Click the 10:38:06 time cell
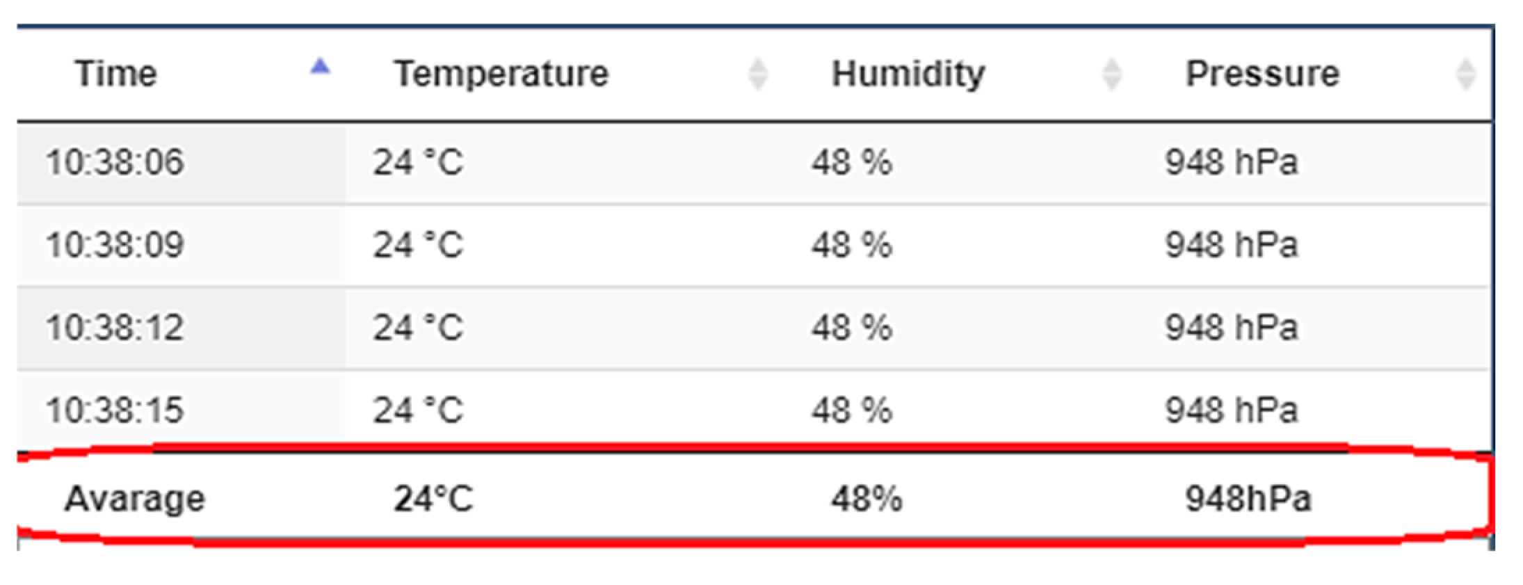Image resolution: width=1523 pixels, height=585 pixels. click(x=115, y=163)
